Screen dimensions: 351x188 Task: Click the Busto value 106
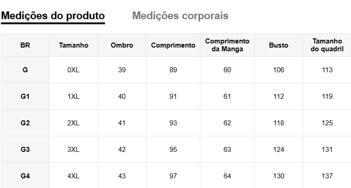pos(278,70)
